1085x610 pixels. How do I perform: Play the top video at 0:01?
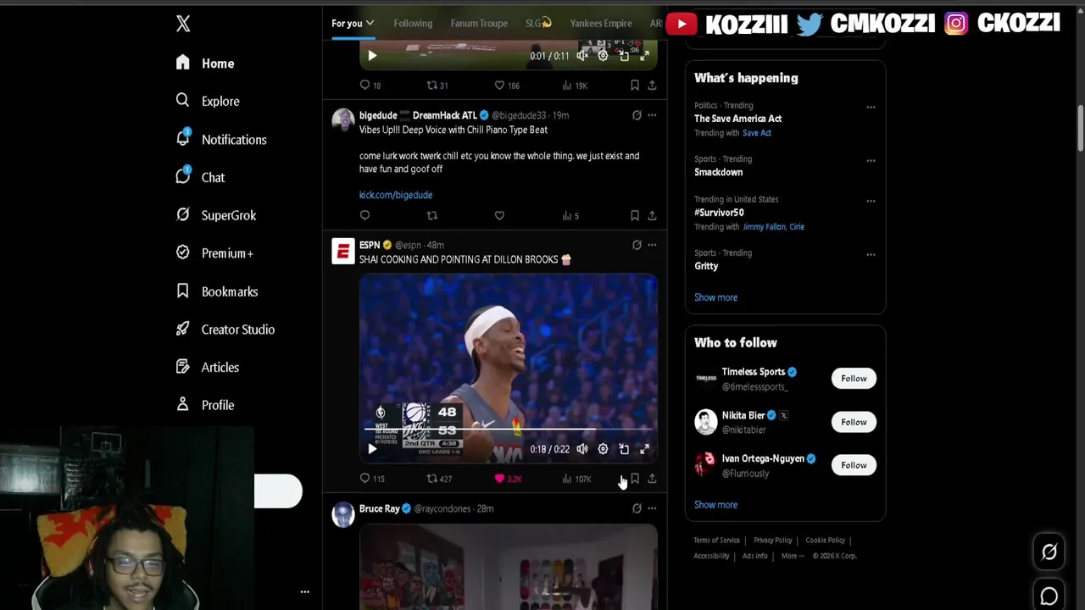pyautogui.click(x=372, y=56)
